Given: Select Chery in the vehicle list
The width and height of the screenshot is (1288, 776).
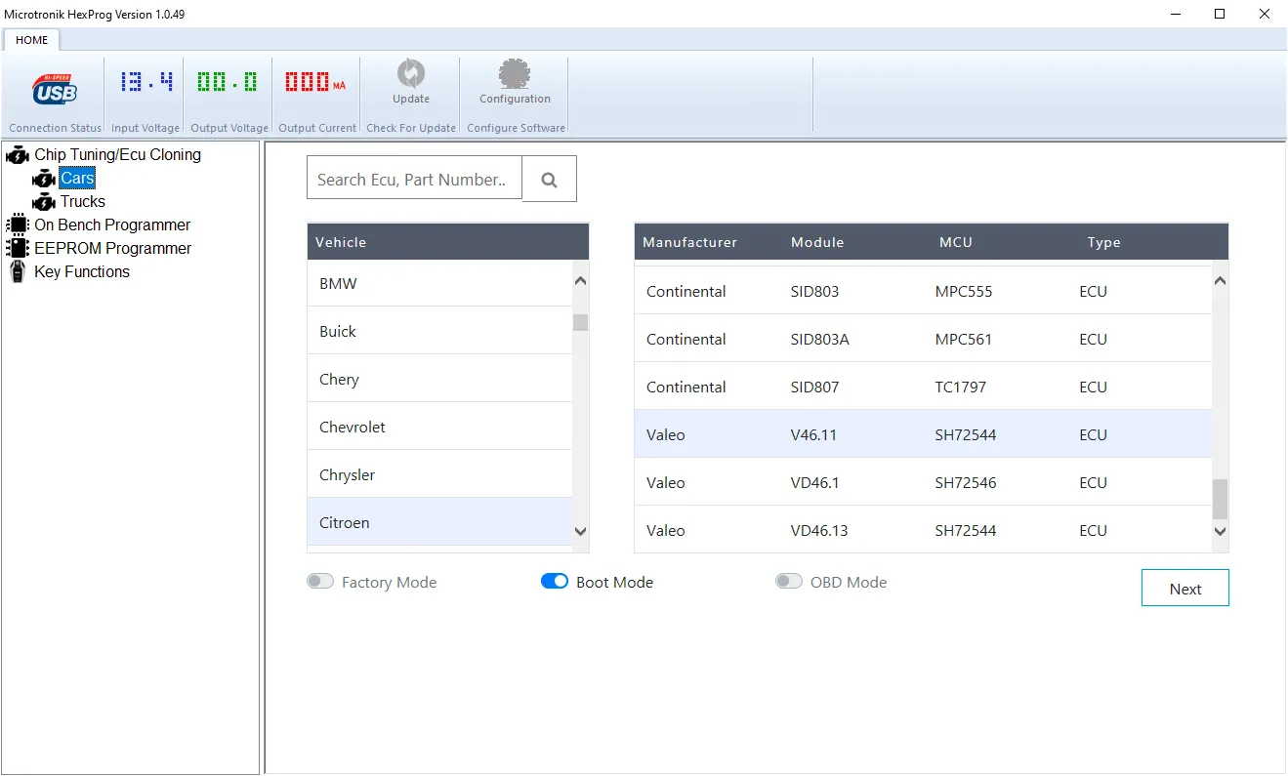Looking at the screenshot, I should tap(439, 379).
